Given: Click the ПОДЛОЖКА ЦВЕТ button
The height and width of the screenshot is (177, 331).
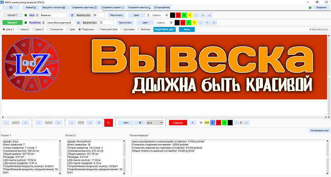Looking at the screenshot, I should (165, 29).
